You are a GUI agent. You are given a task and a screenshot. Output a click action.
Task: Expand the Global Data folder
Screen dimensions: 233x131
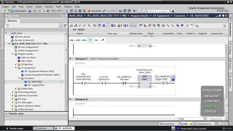16,89
